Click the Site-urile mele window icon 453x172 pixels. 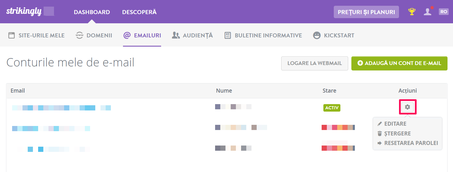(12, 35)
